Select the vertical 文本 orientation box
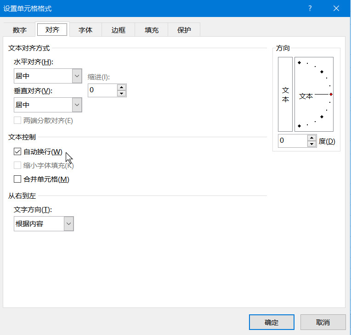Viewport: 351px width, 335px height. point(285,94)
